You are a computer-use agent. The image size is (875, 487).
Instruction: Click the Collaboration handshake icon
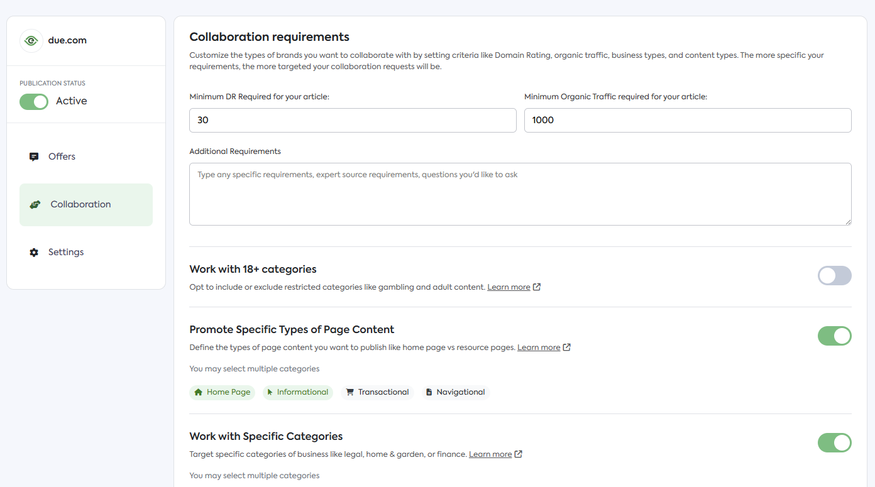point(35,204)
